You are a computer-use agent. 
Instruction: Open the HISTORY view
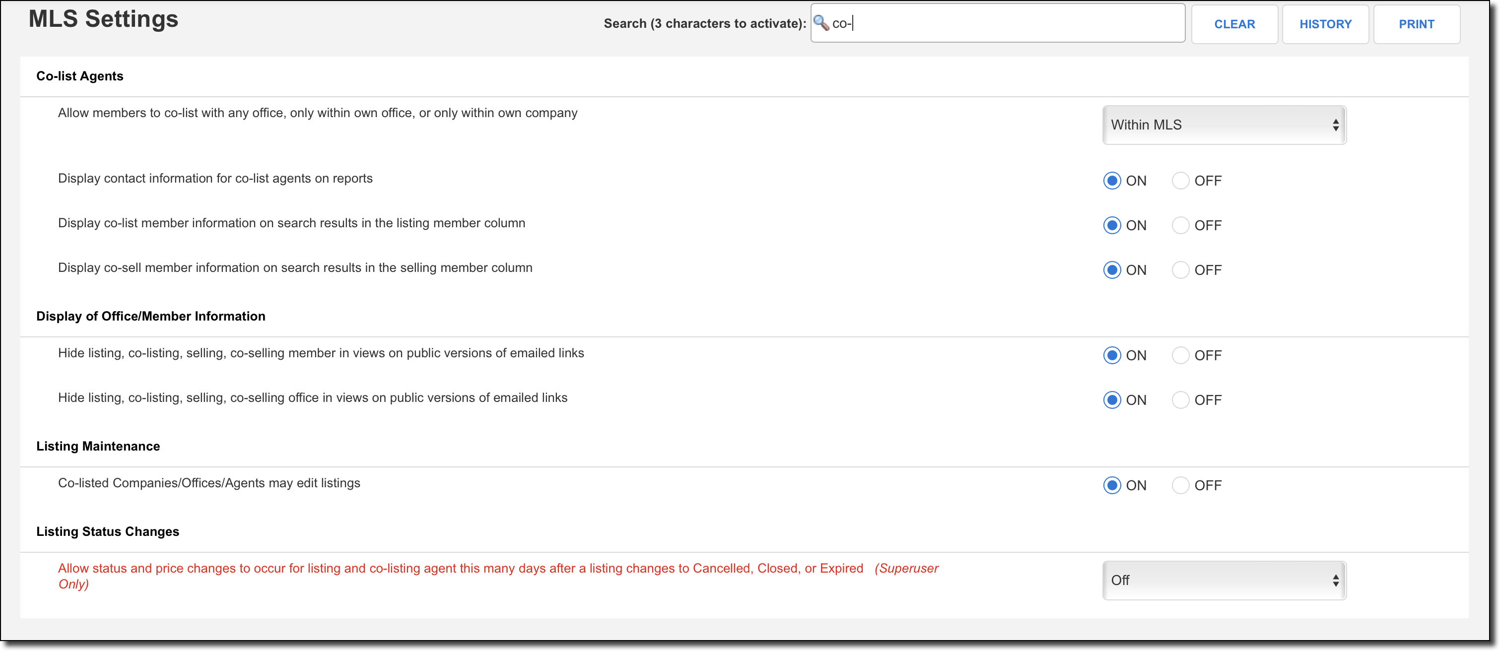(1325, 24)
